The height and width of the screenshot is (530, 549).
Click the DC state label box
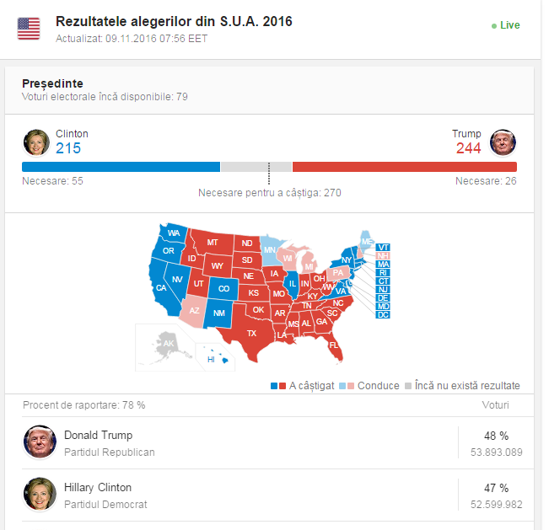[383, 315]
